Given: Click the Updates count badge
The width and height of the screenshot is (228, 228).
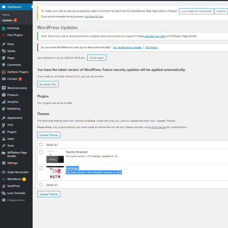Looking at the screenshot, I should point(15,20).
